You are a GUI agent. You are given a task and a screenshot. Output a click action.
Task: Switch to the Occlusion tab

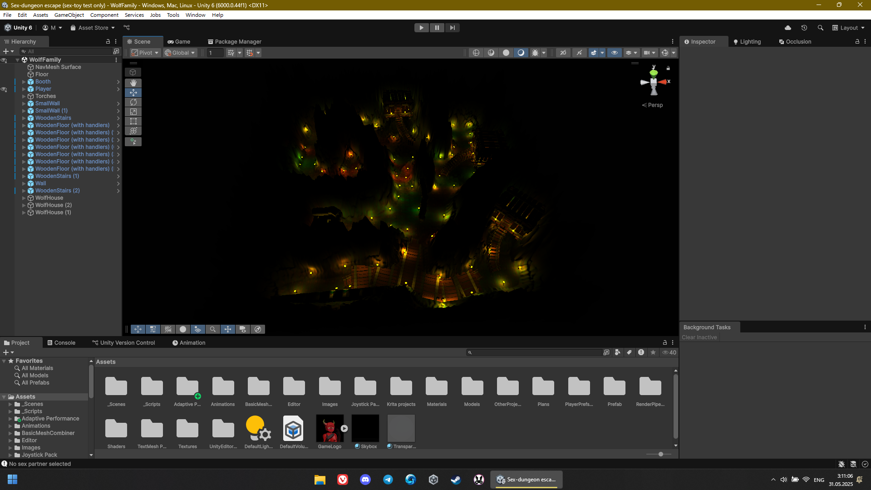pyautogui.click(x=795, y=41)
